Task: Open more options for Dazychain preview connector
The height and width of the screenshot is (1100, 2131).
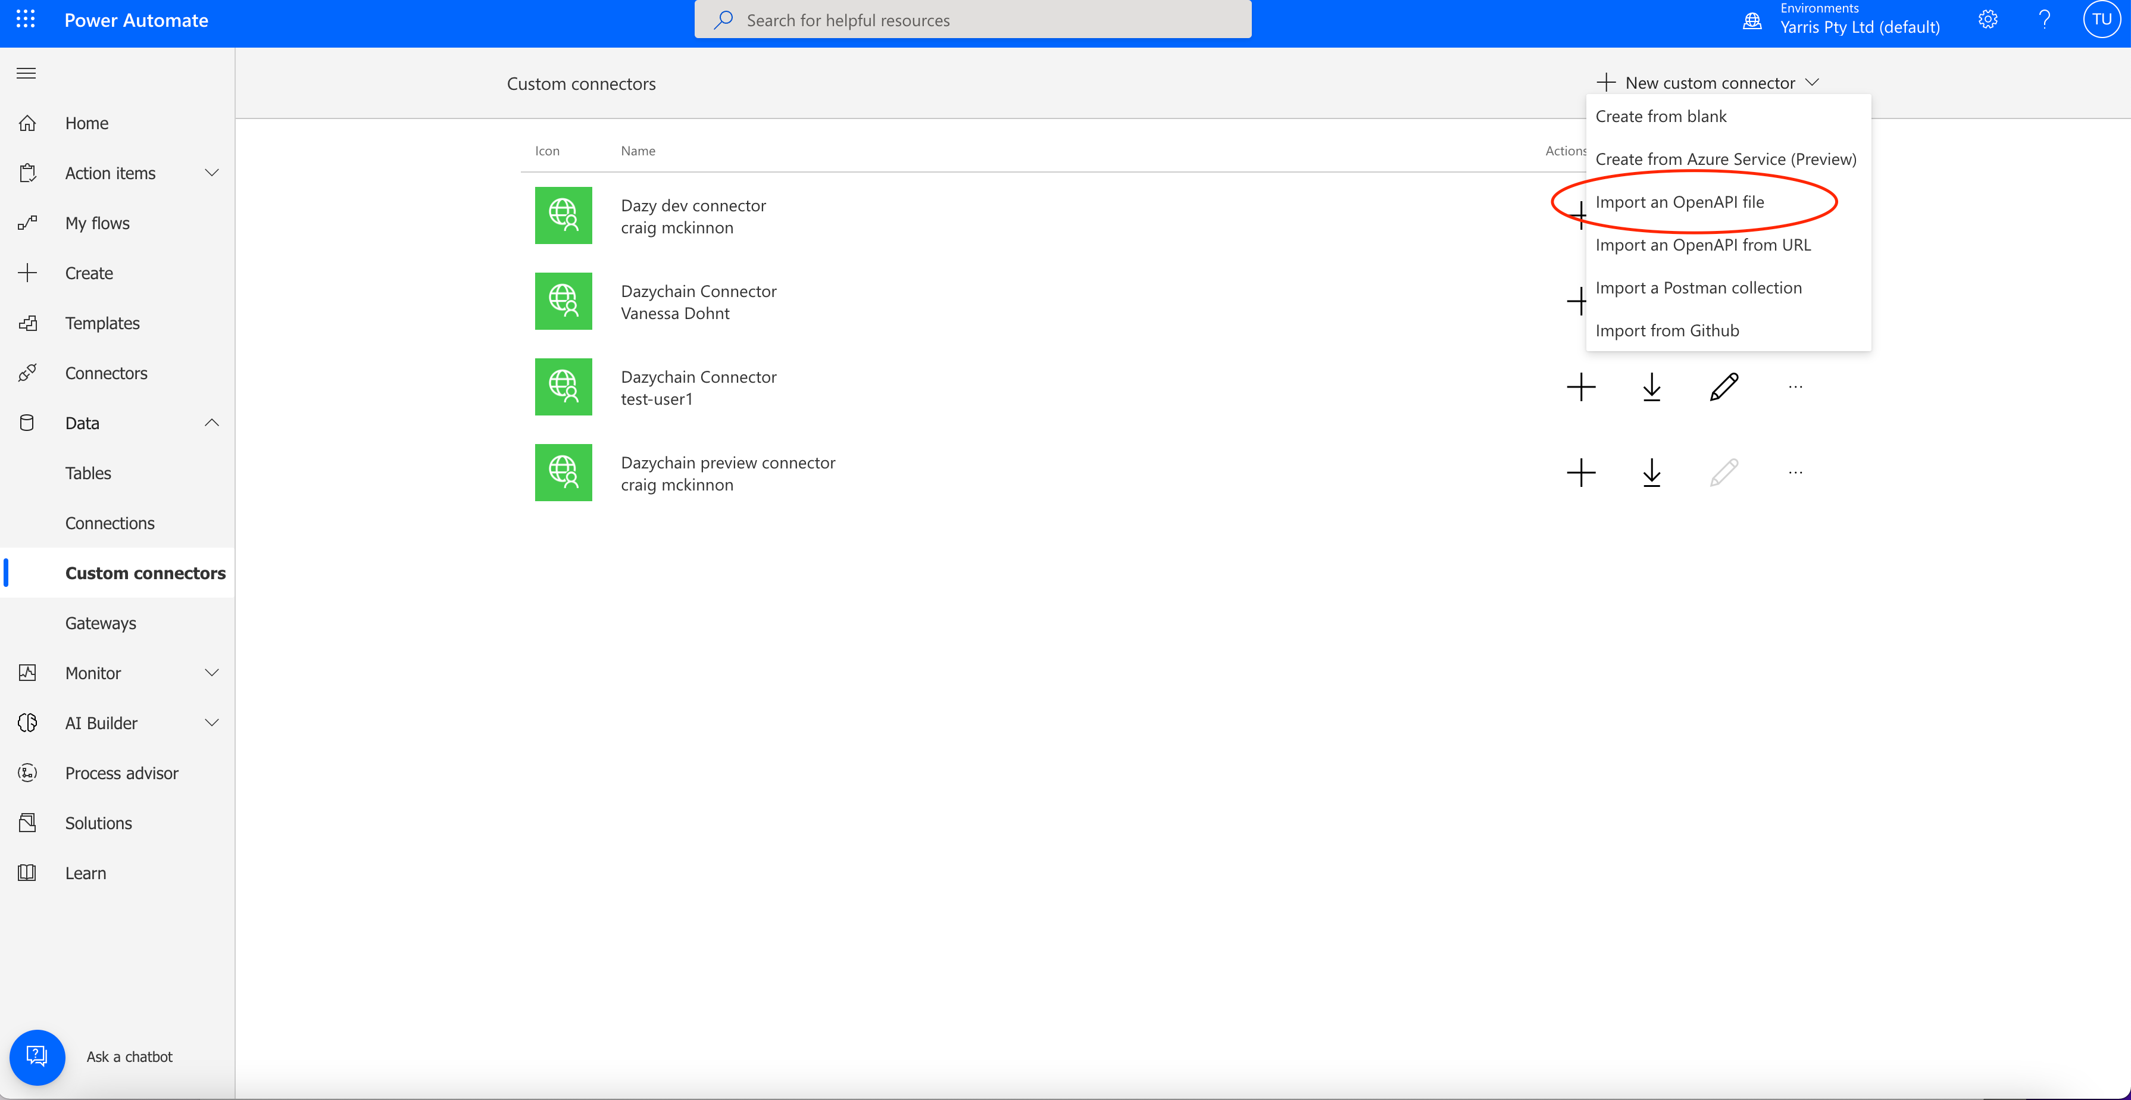Action: pyautogui.click(x=1795, y=472)
